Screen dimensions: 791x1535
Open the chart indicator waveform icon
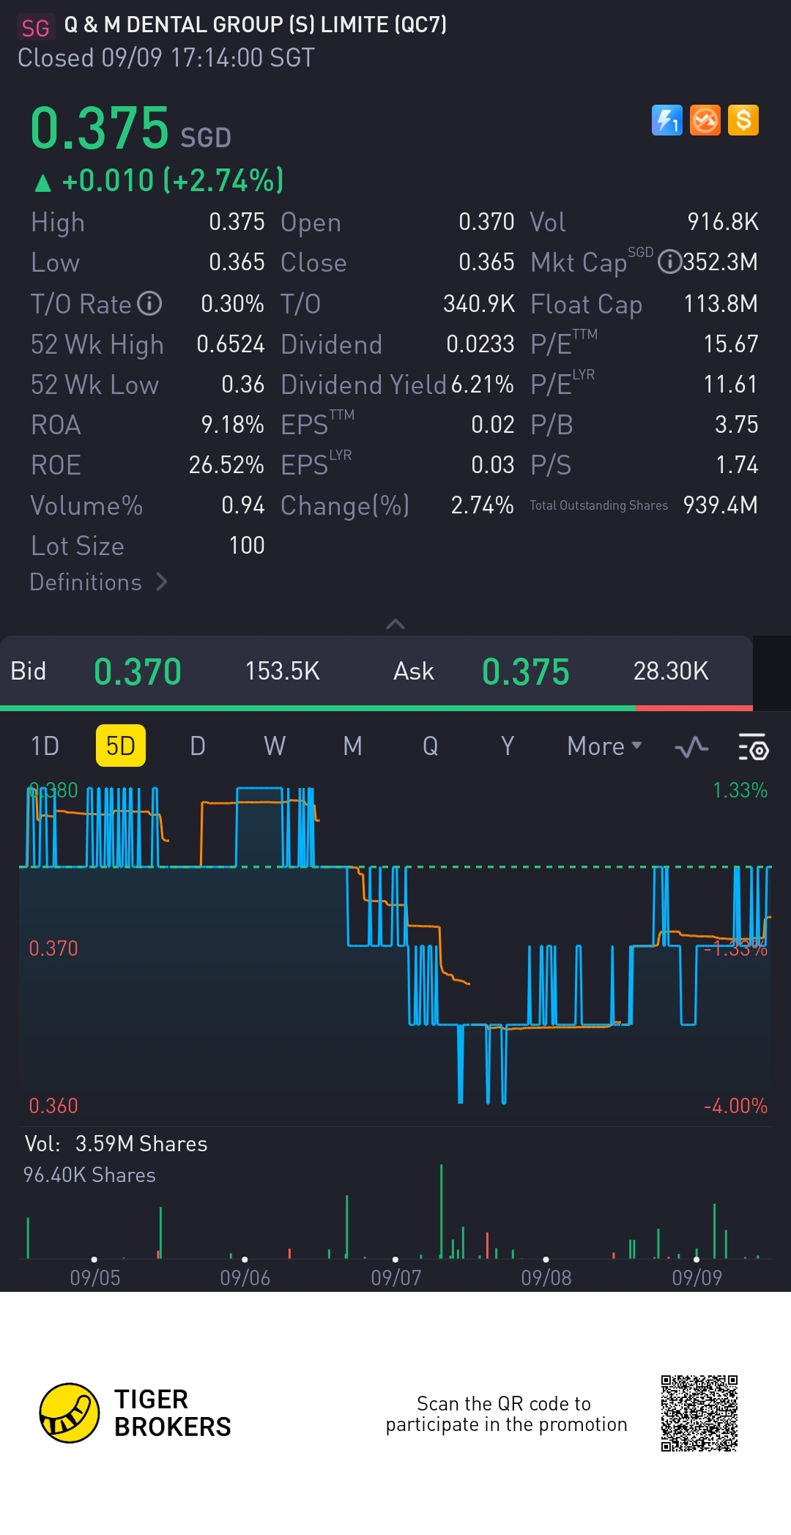(x=691, y=747)
